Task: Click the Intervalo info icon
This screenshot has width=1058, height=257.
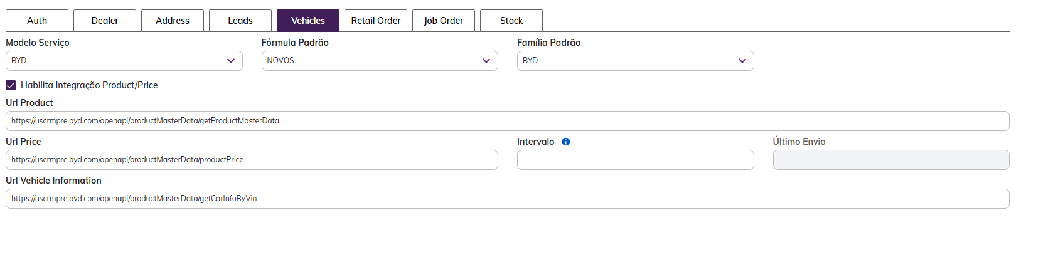Action: click(565, 142)
